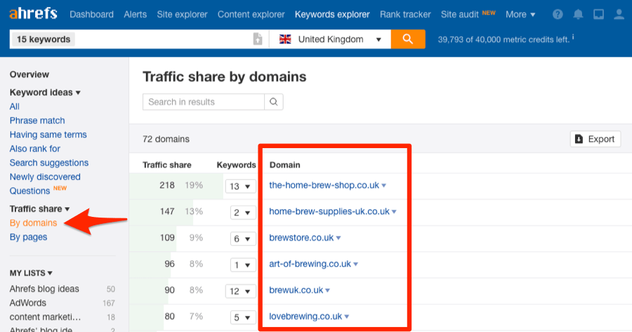Select By pages traffic share

pyautogui.click(x=28, y=237)
